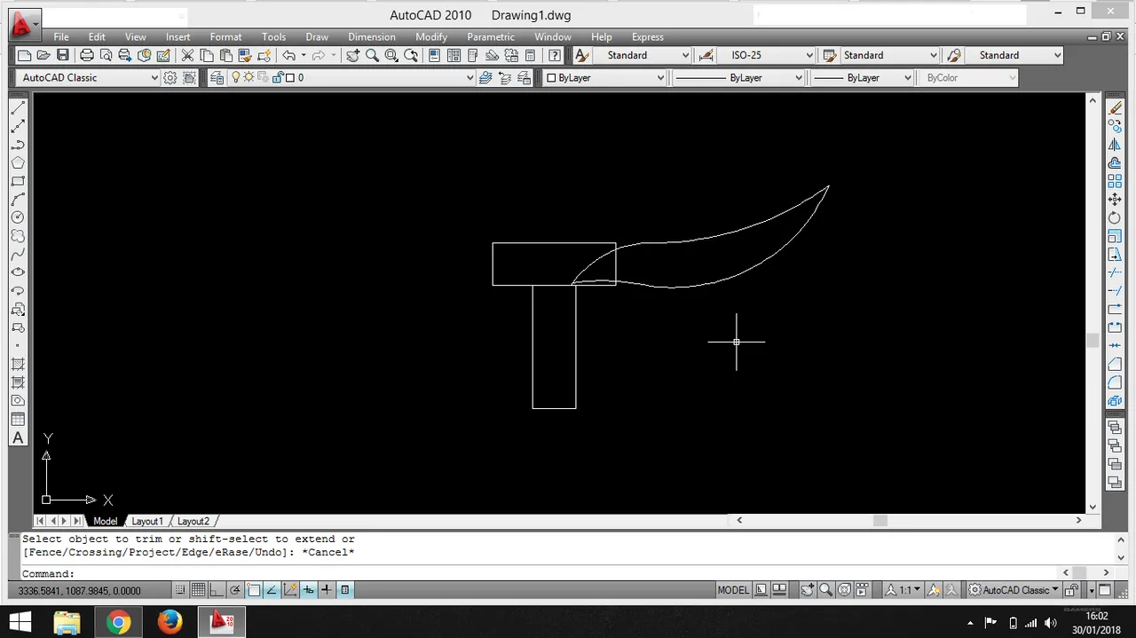Select the Array modify tool
The image size is (1136, 638).
click(x=1115, y=181)
